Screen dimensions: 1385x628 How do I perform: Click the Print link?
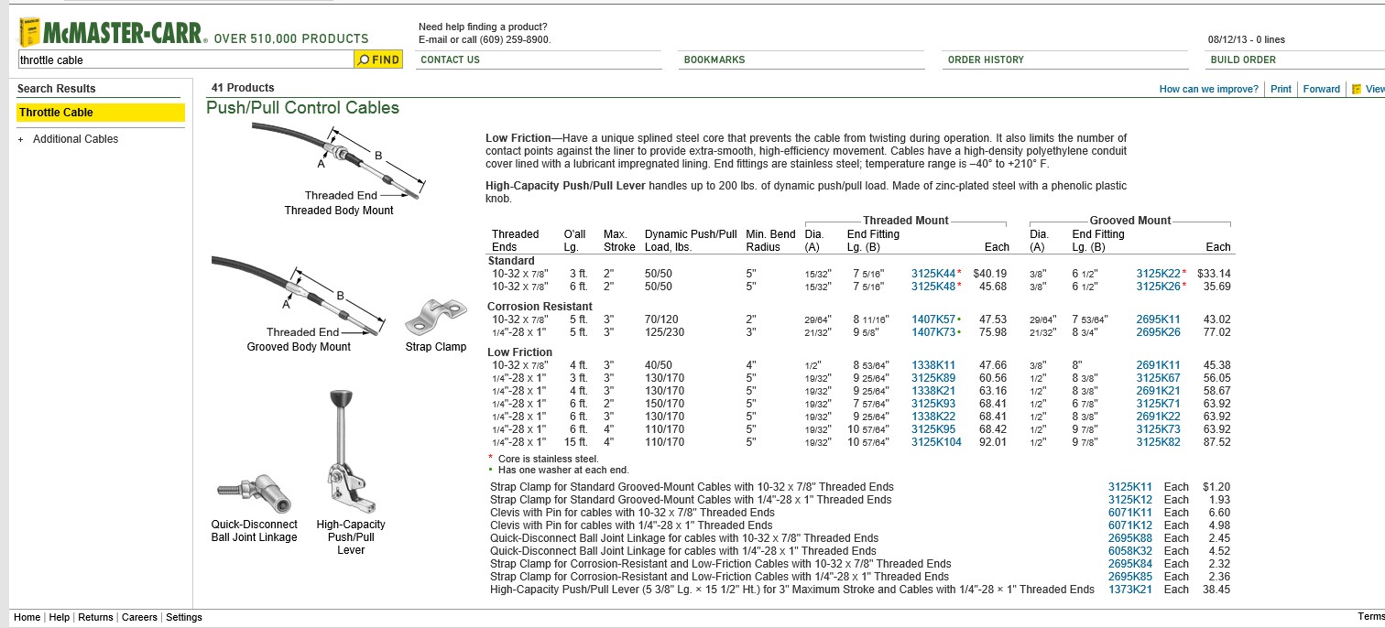(1281, 89)
